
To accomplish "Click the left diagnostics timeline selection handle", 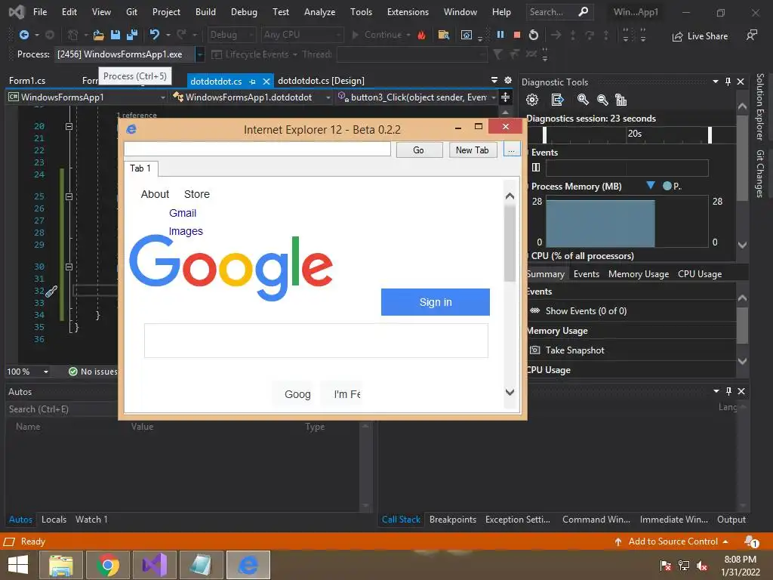I will pos(544,134).
